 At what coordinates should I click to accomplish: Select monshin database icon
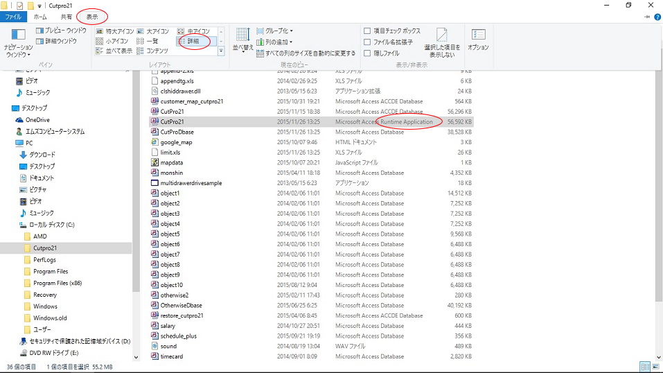154,173
